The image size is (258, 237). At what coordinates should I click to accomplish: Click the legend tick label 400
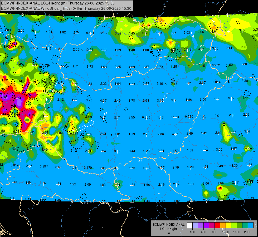click(x=203, y=232)
